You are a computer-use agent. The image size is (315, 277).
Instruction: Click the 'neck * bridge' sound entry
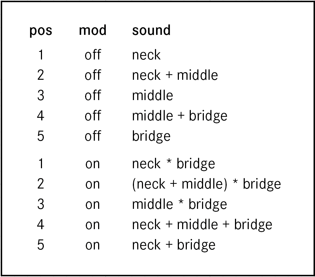pos(173,164)
